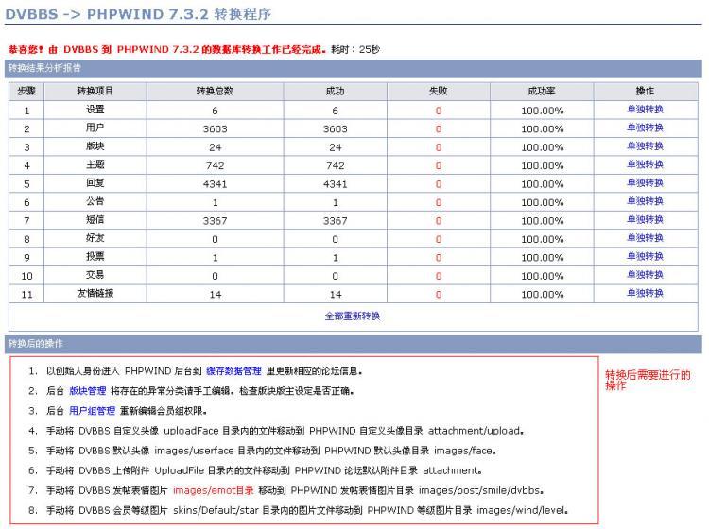Click 单独转换 link in the 用户 row
Screen dimensions: 709x529
coord(645,128)
